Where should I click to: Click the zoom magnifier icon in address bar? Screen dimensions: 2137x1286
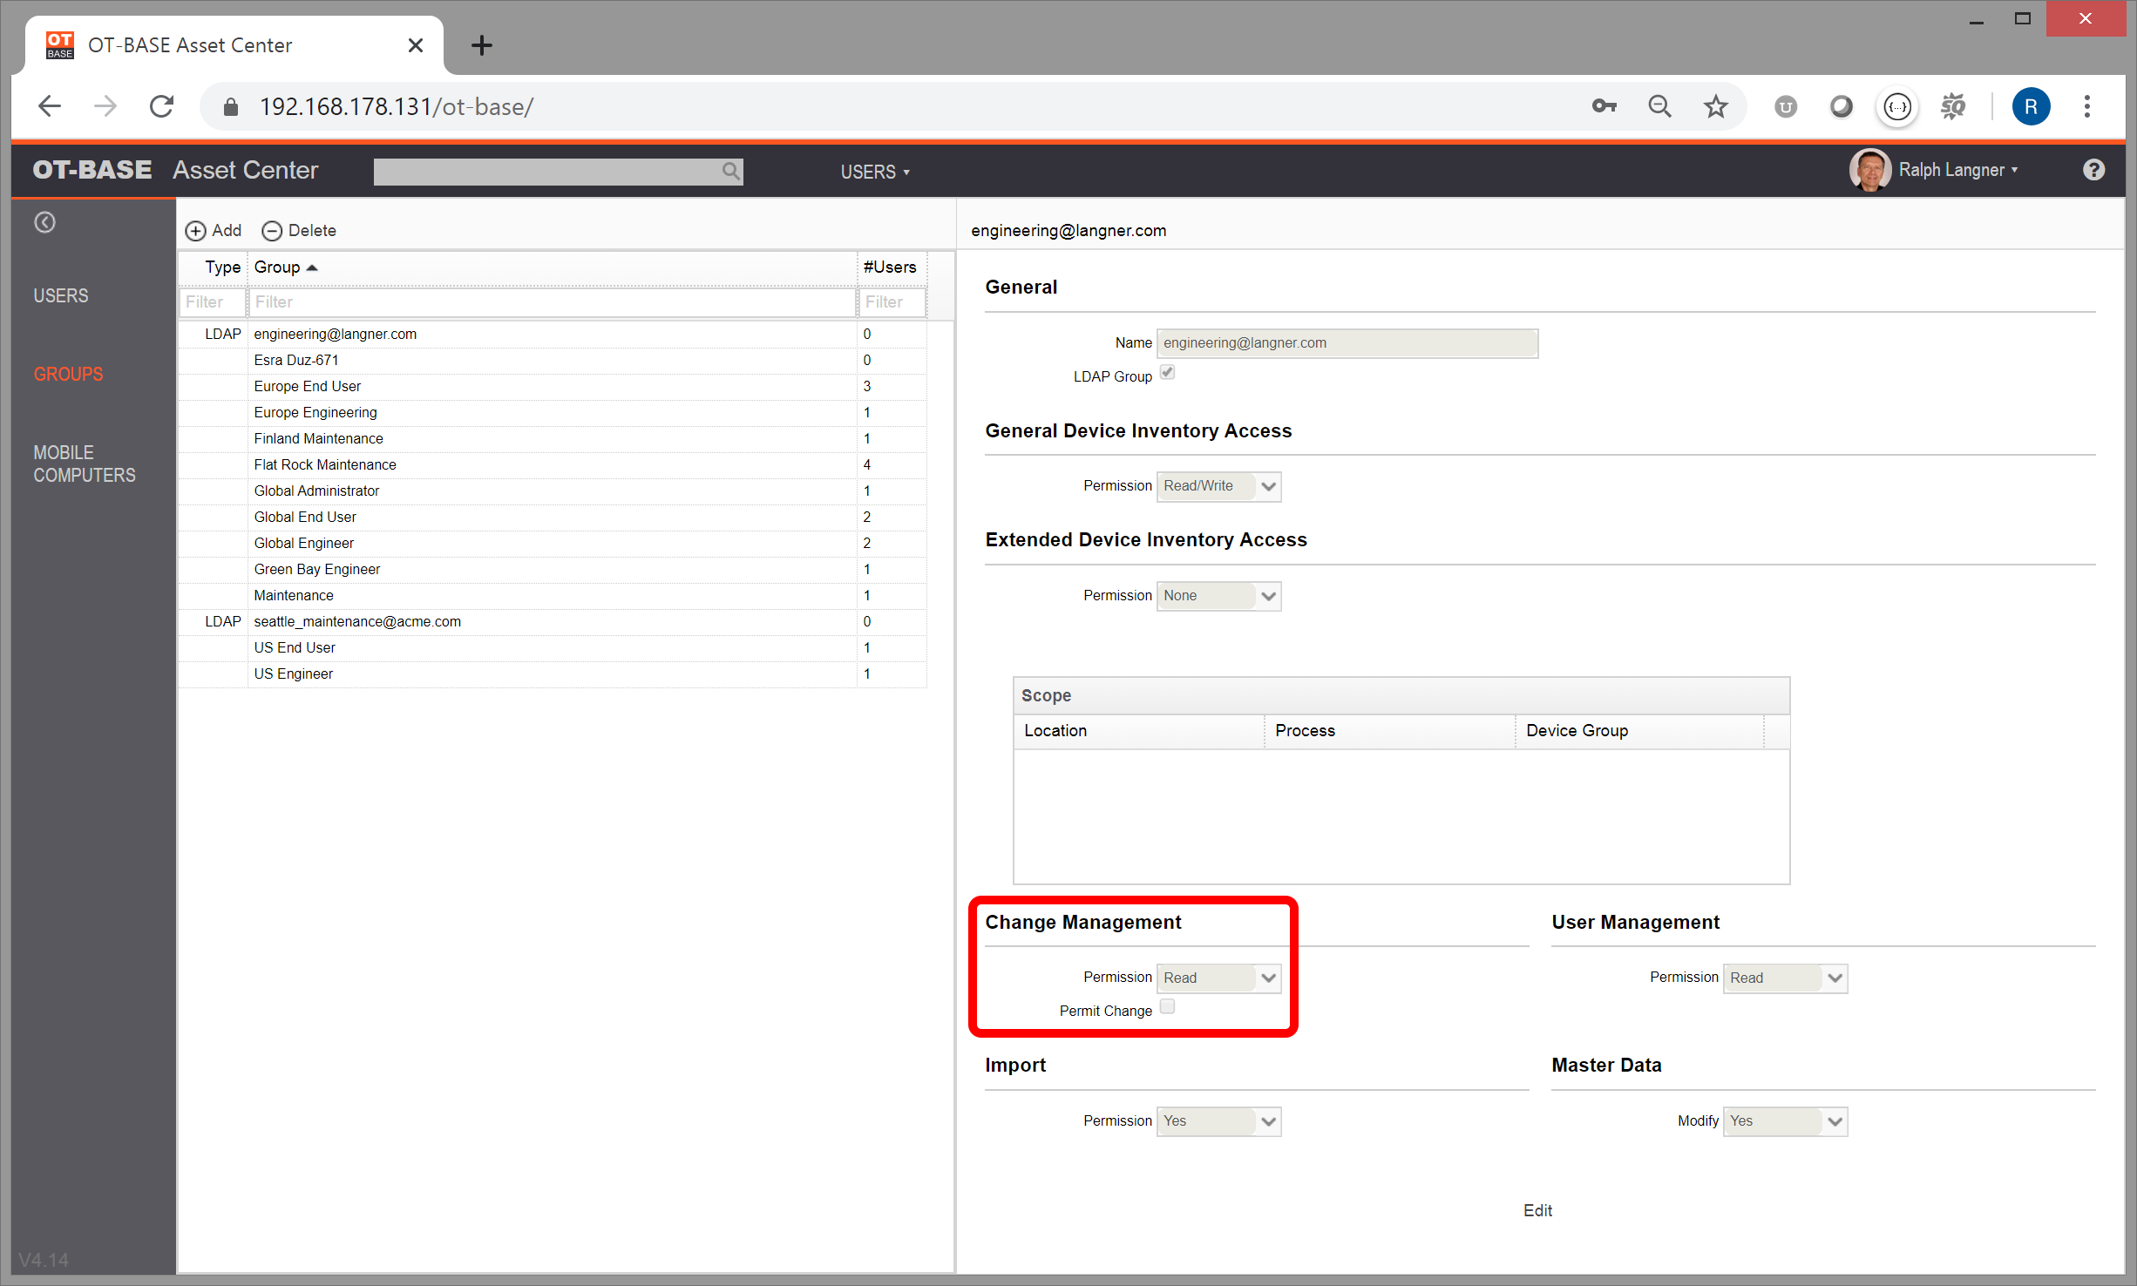(x=1659, y=106)
